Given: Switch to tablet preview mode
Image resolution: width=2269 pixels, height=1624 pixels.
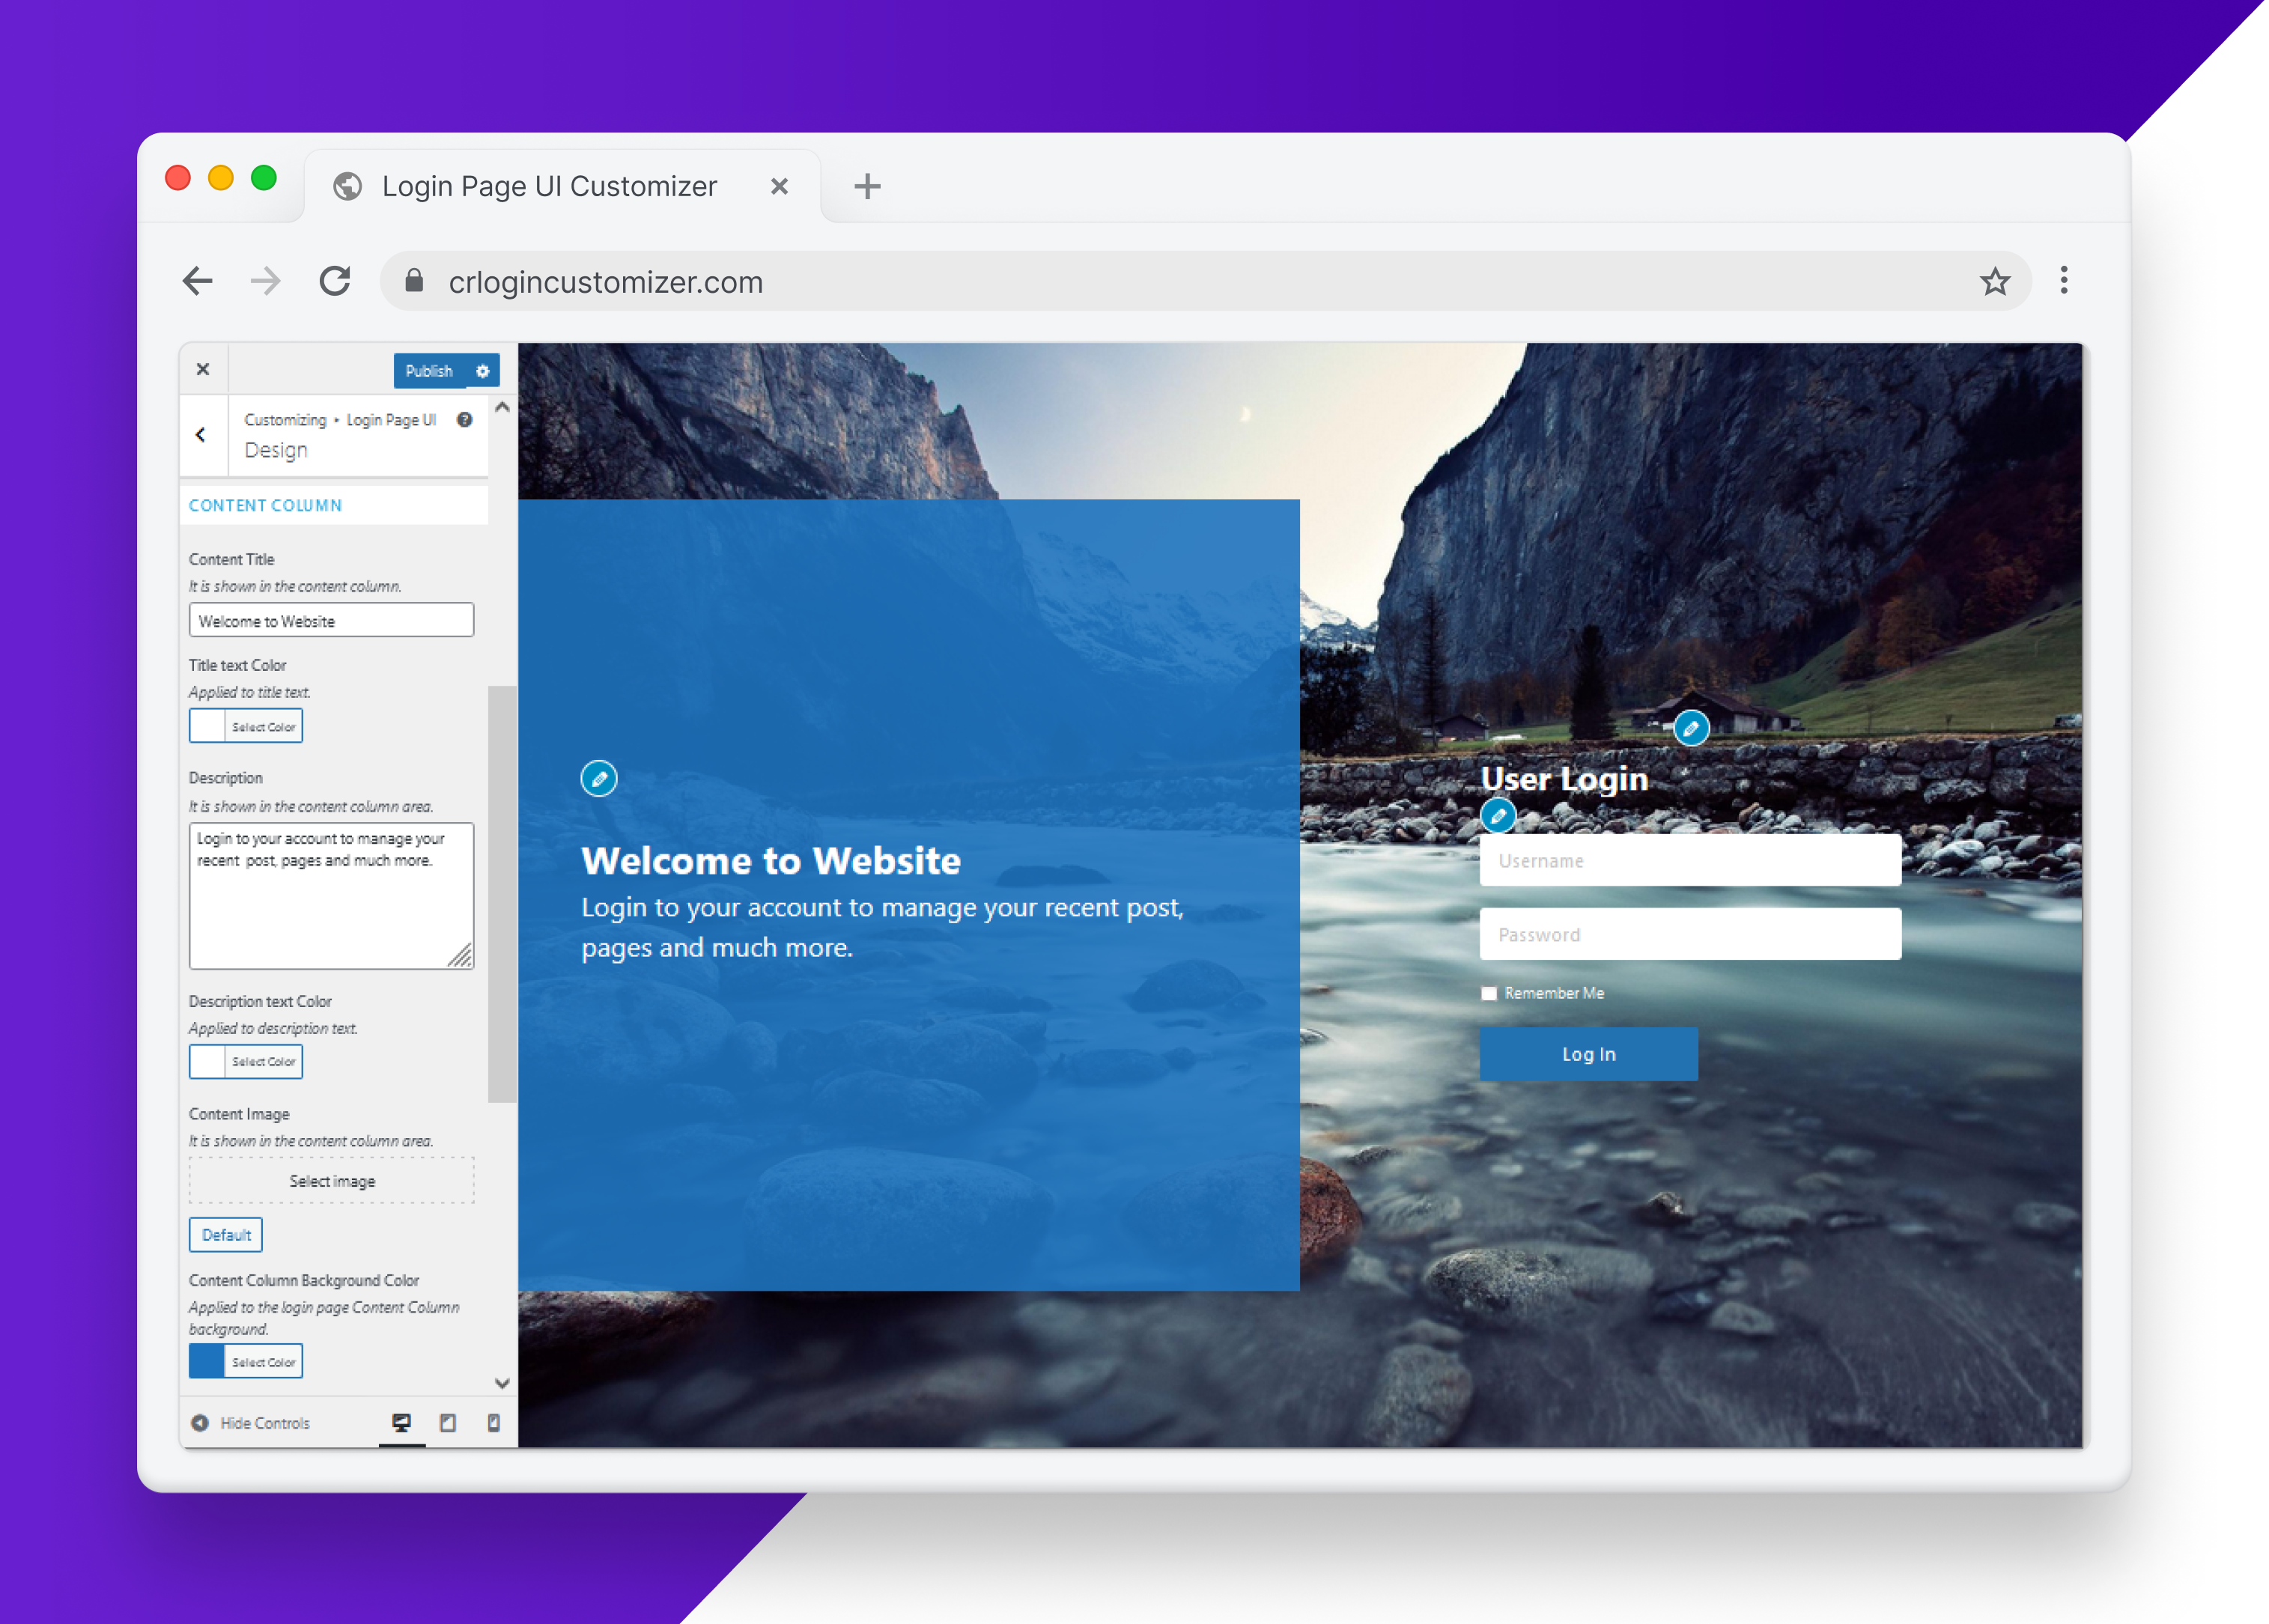Looking at the screenshot, I should [x=448, y=1422].
